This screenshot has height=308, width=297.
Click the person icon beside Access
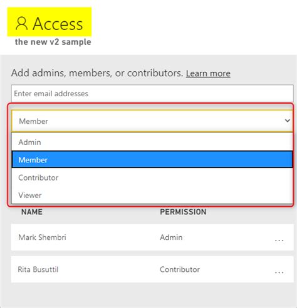pyautogui.click(x=22, y=24)
